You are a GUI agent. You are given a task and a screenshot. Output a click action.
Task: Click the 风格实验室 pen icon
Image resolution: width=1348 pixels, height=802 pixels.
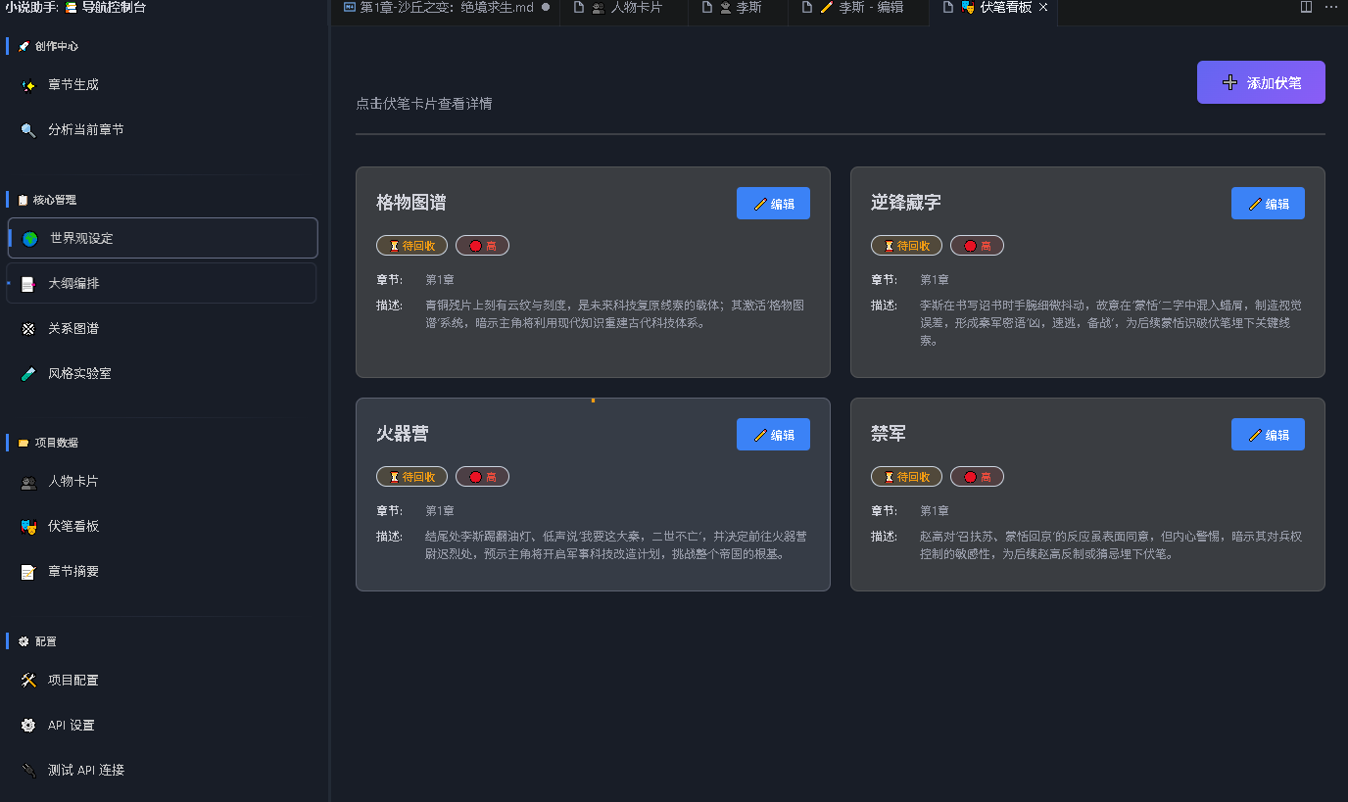coord(28,373)
